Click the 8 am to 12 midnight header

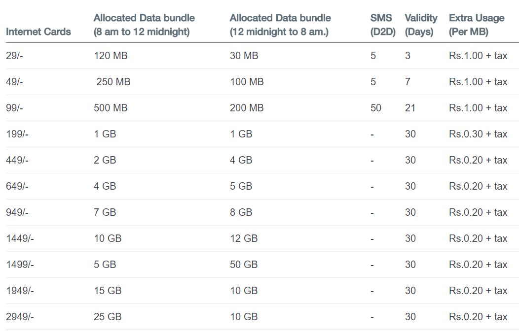click(145, 25)
